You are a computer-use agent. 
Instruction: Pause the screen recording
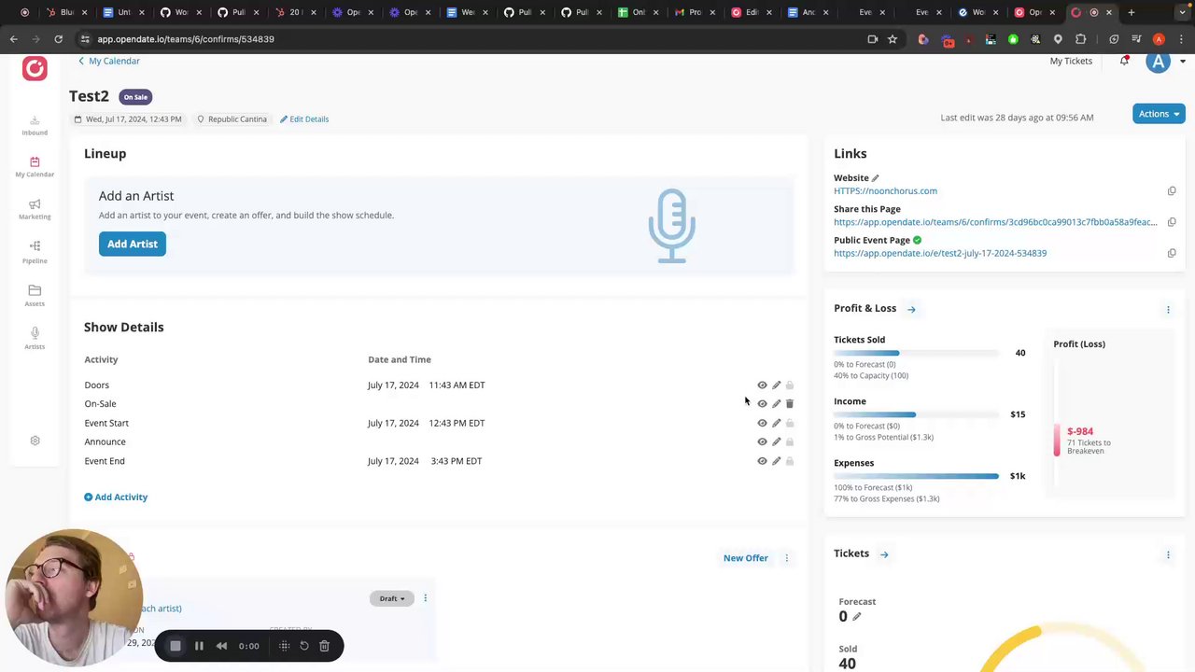199,646
